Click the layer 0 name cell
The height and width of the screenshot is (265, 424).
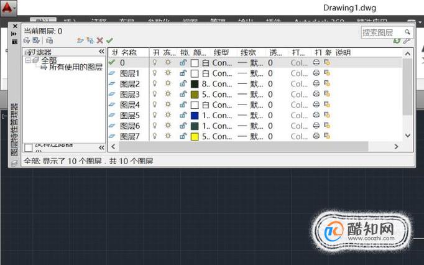[122, 63]
